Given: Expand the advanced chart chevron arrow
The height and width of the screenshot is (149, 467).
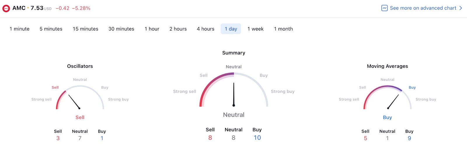Looking at the screenshot, I should [461, 8].
